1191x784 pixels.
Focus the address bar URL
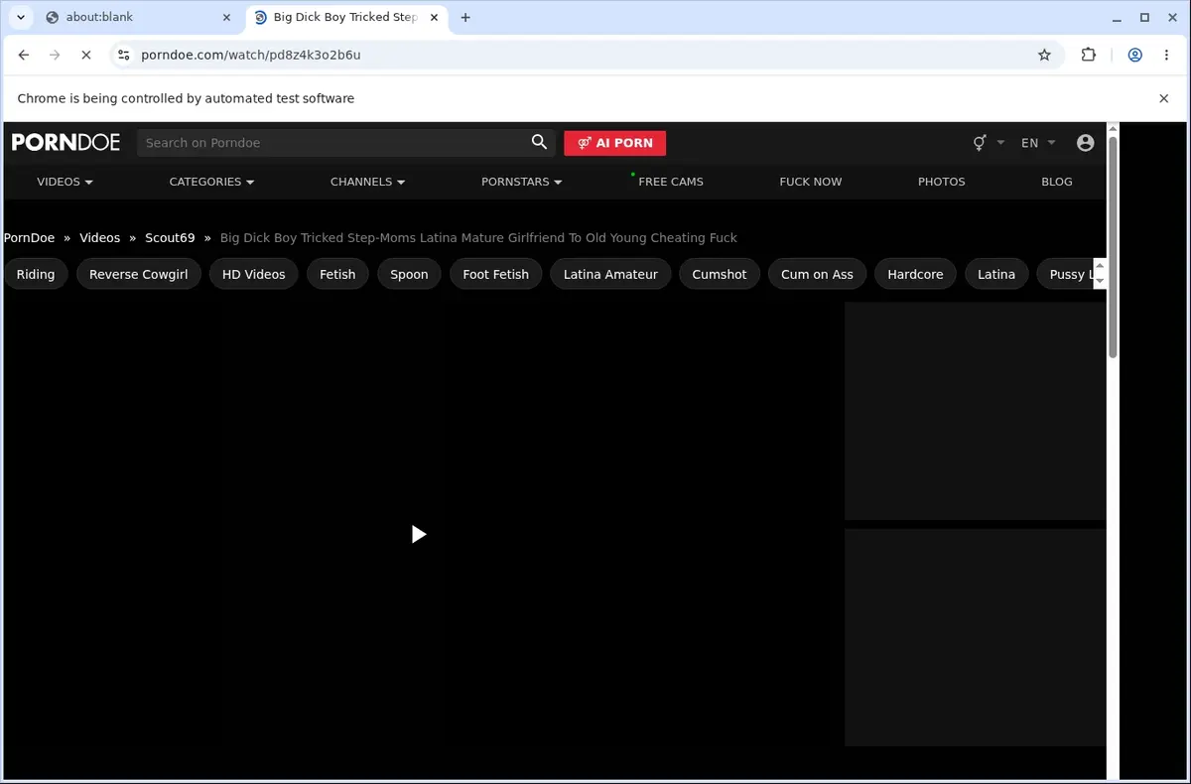251,55
